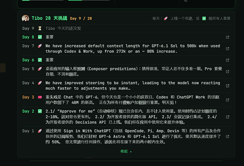The width and height of the screenshot is (244, 166).
Task: Select the Day 9 label
Action: coord(28,28)
